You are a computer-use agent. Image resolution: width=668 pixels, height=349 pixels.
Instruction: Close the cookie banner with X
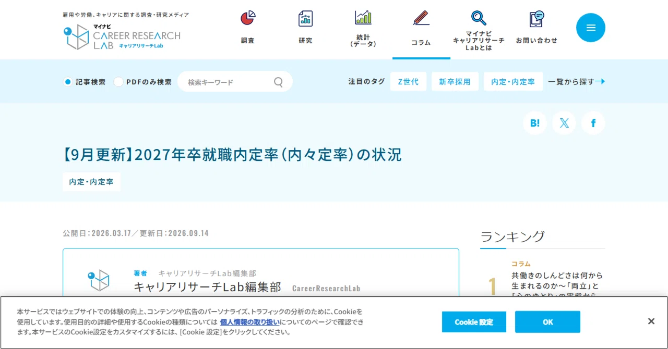pos(651,321)
